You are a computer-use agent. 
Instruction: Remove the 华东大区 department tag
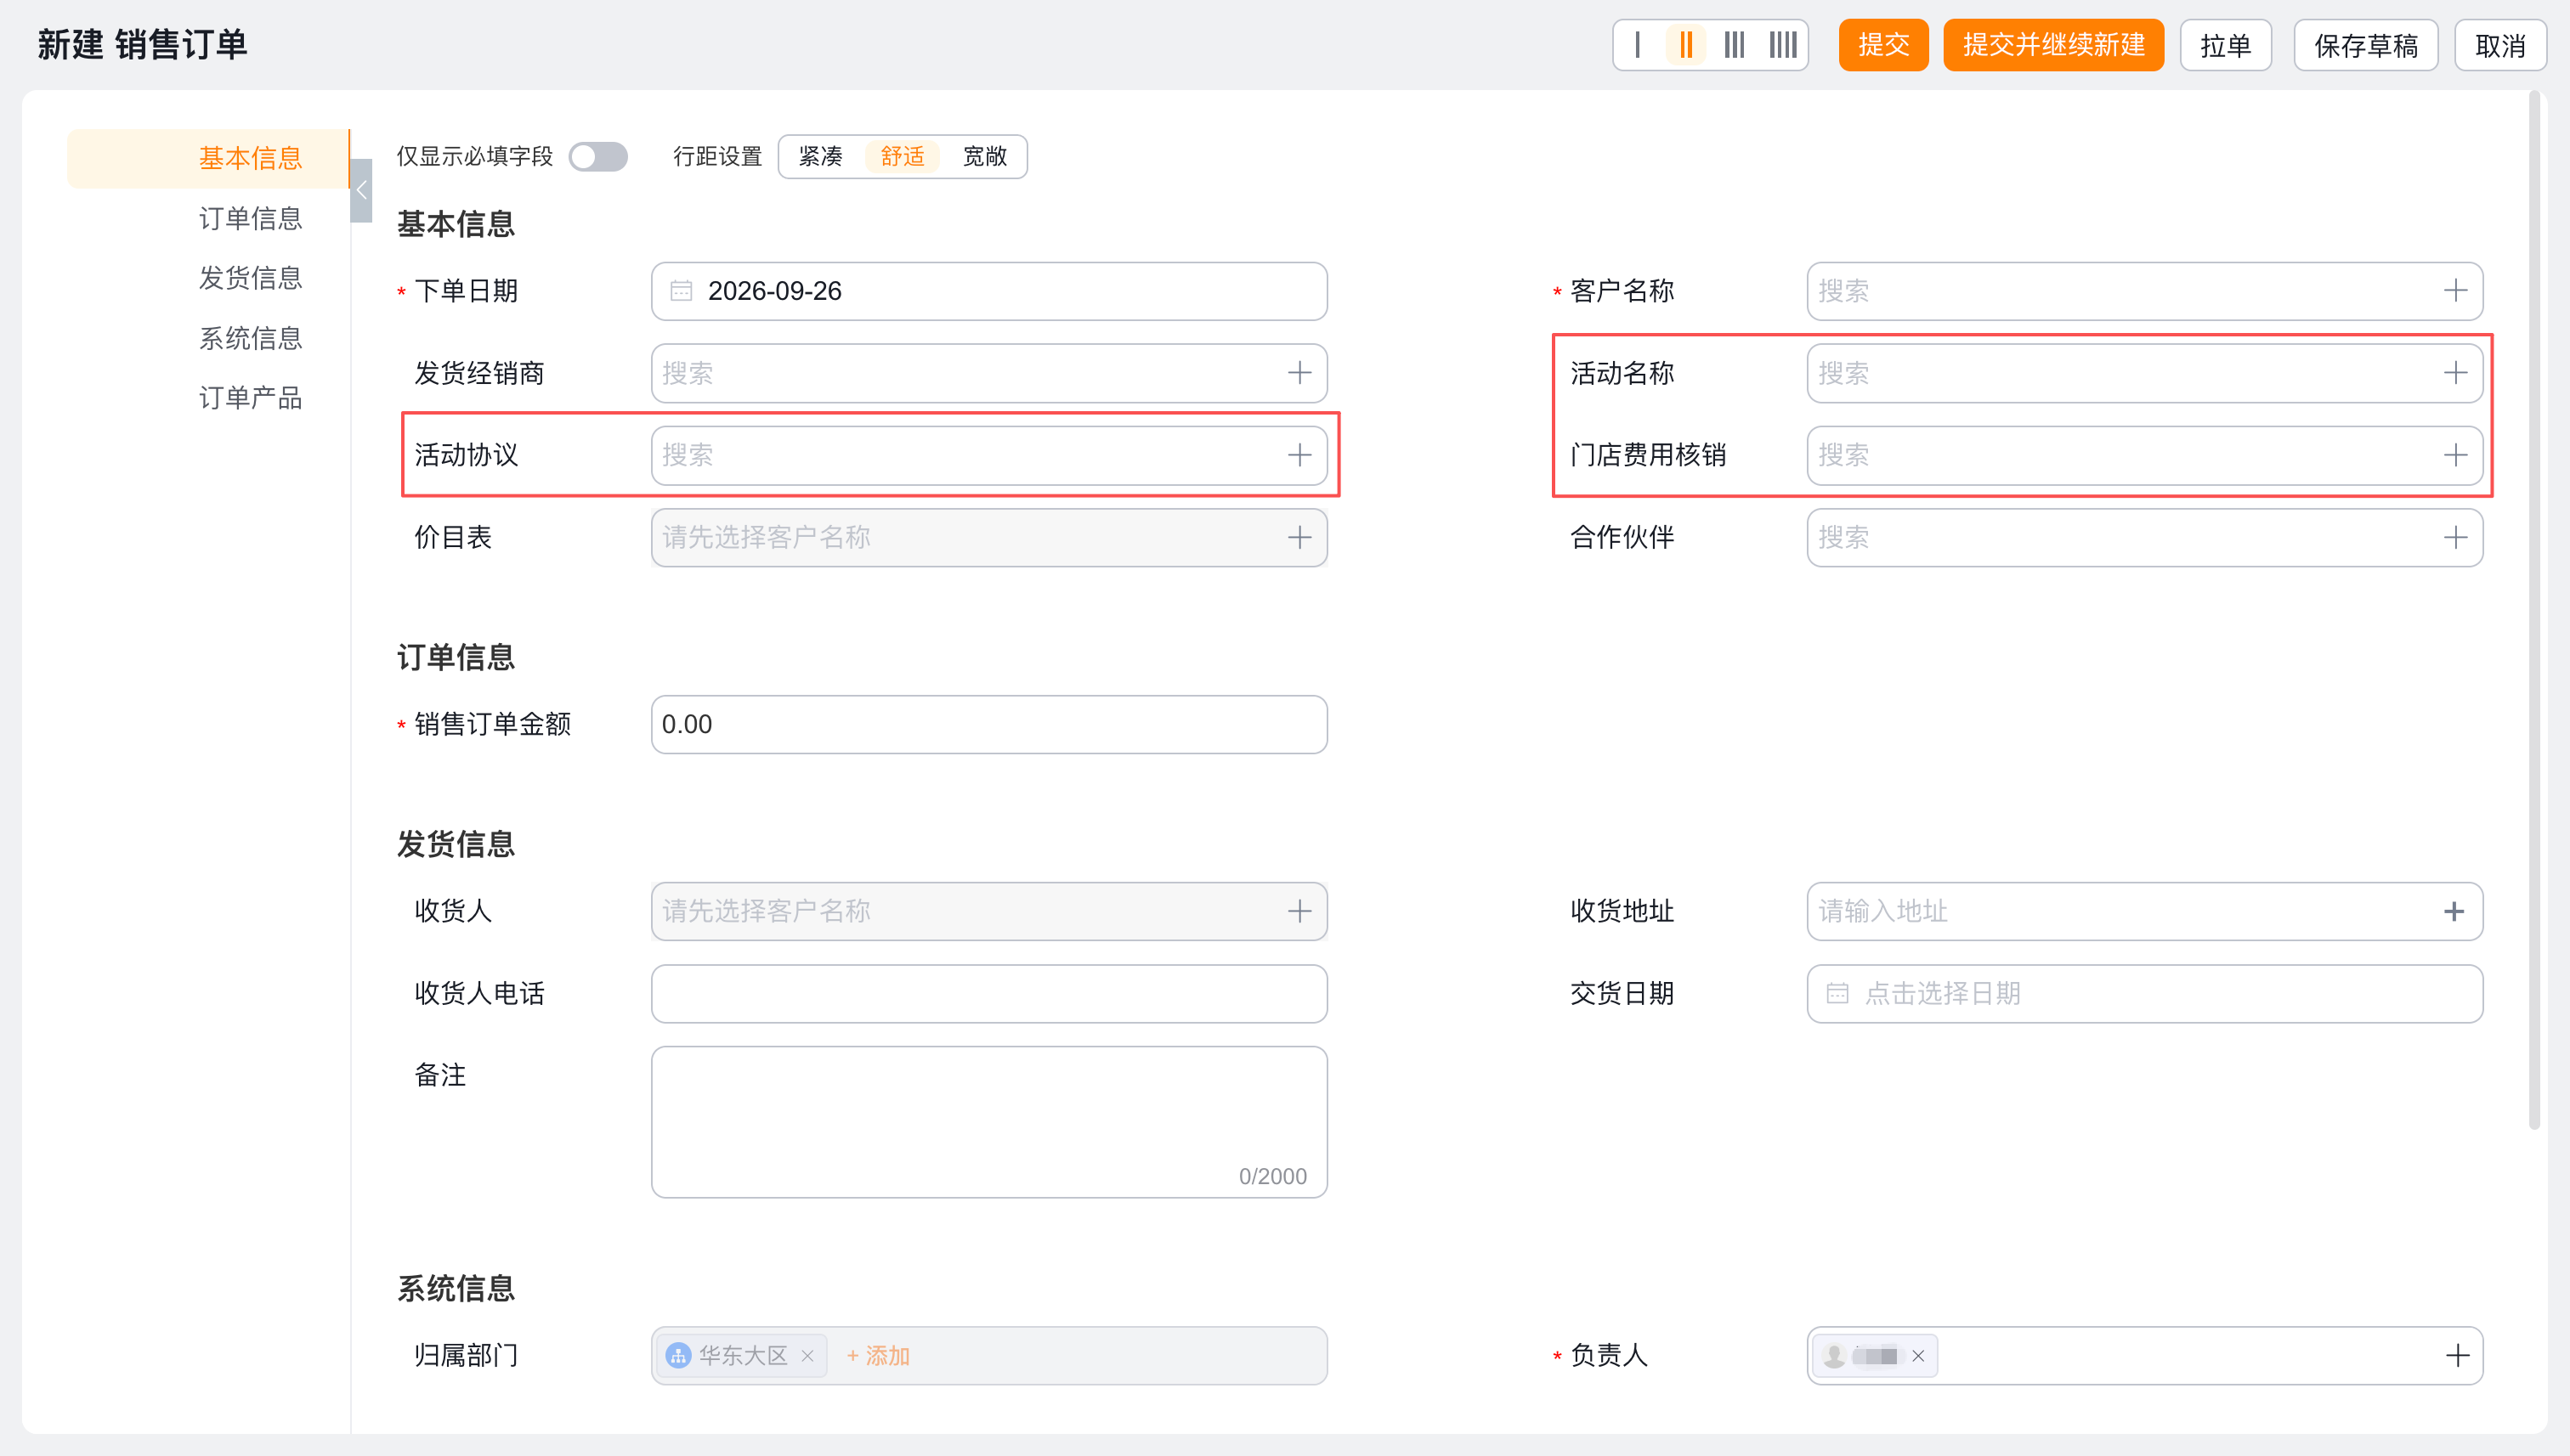807,1356
